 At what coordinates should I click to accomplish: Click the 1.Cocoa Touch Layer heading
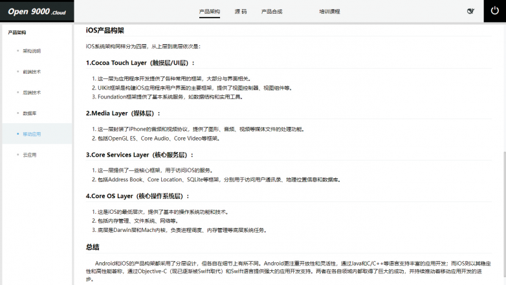click(x=140, y=63)
